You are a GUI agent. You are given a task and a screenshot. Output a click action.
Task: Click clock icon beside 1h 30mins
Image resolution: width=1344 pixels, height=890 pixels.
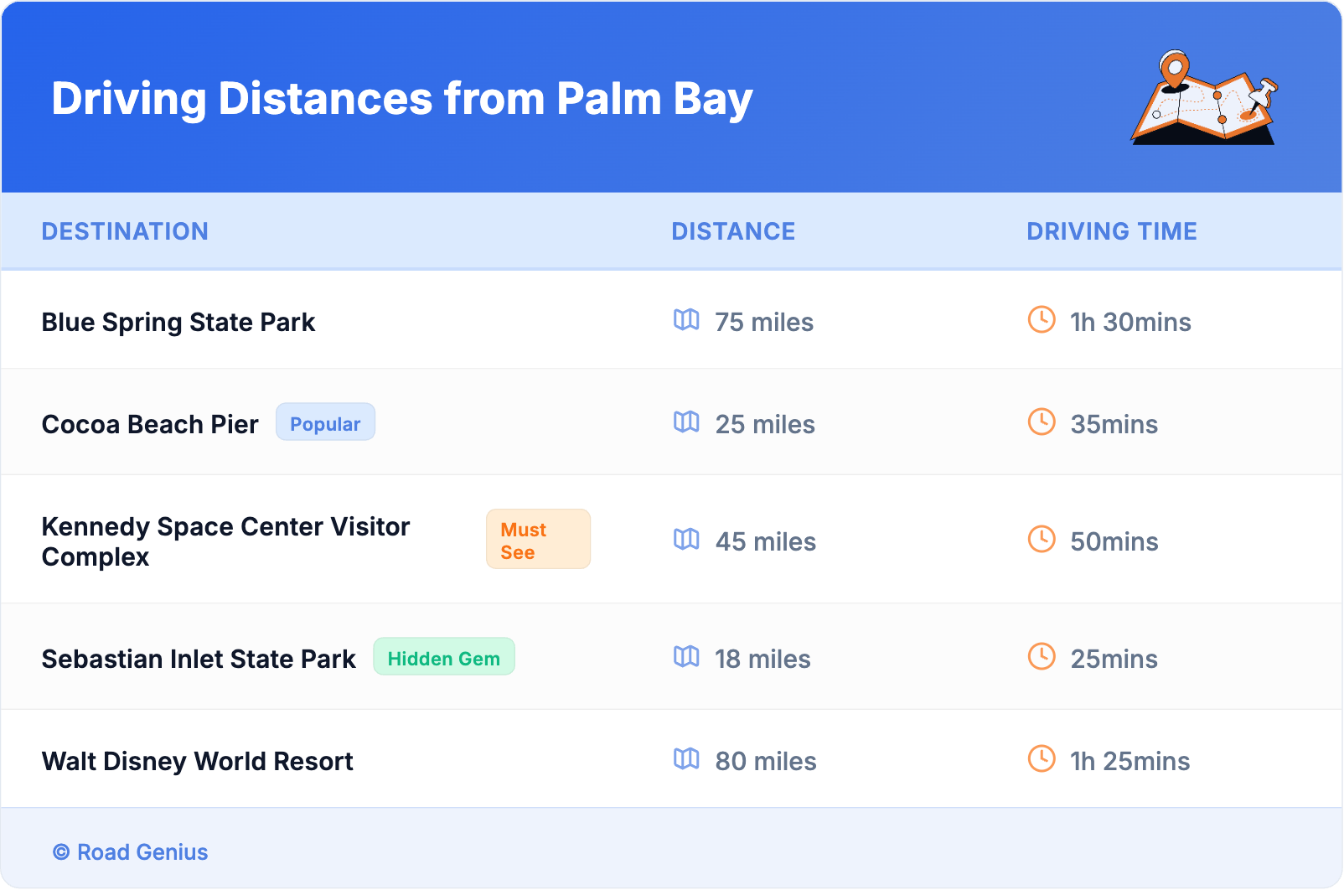tap(1042, 320)
